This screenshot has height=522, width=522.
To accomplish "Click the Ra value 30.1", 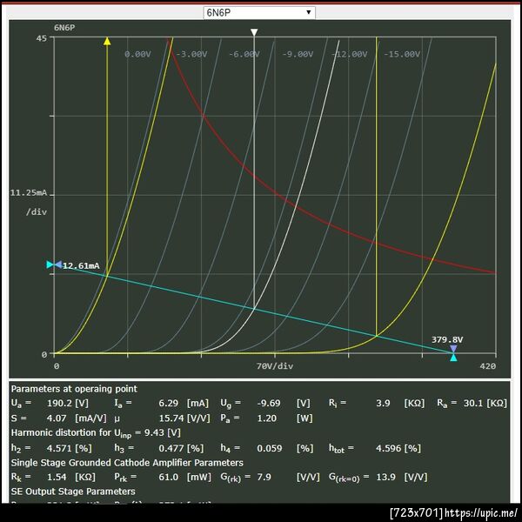I will coord(473,403).
